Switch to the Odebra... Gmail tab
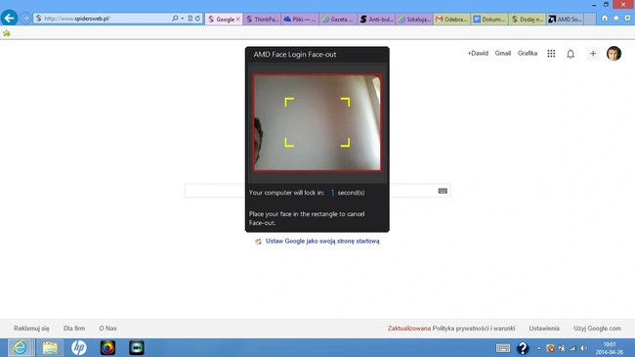The image size is (635, 357). click(x=452, y=19)
